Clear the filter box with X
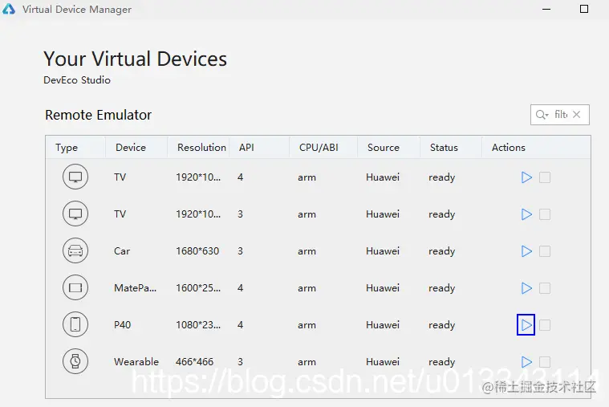The width and height of the screenshot is (609, 407). (x=577, y=114)
